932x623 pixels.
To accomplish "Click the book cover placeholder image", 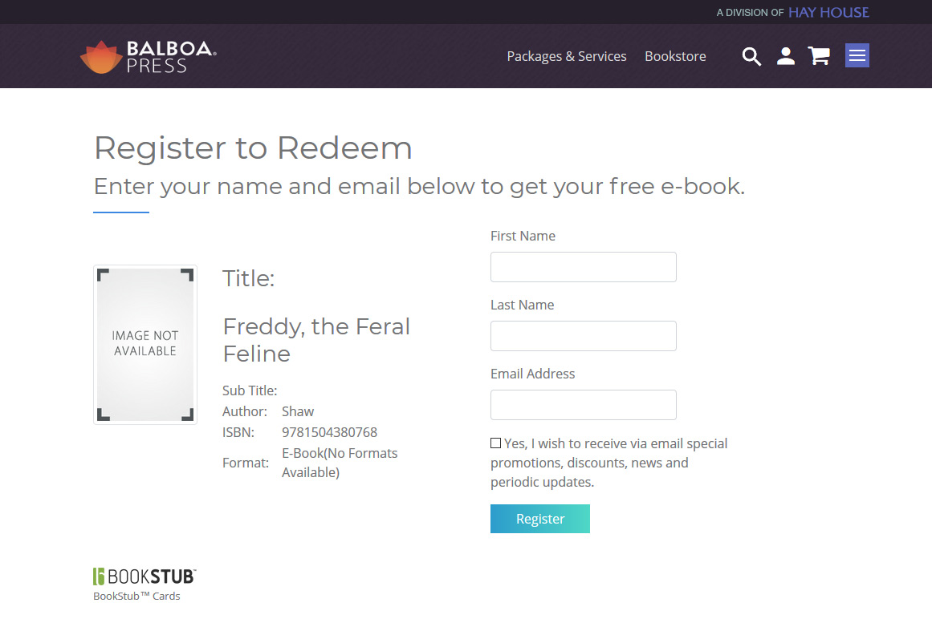I will (145, 344).
